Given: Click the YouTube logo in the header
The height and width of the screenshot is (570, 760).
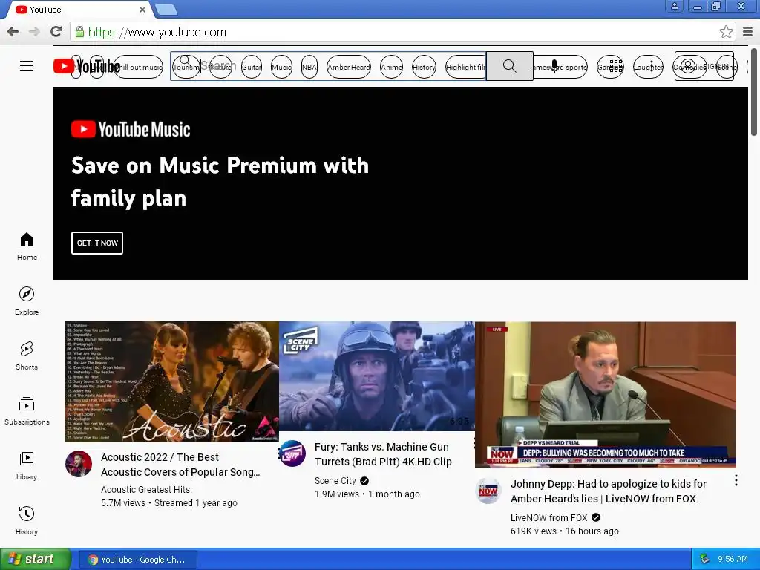Looking at the screenshot, I should [x=87, y=66].
